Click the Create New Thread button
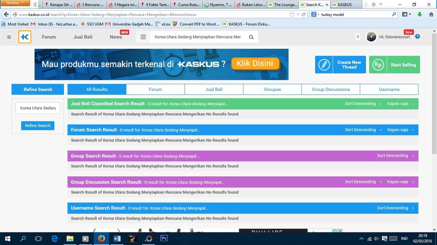Image resolution: width=437 pixels, height=245 pixels. pyautogui.click(x=340, y=65)
